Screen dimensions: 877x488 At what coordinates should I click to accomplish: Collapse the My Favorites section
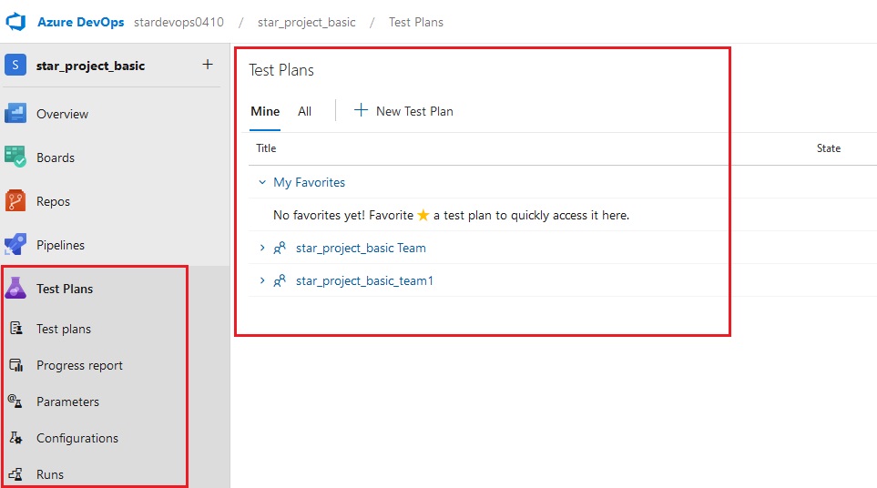click(261, 182)
